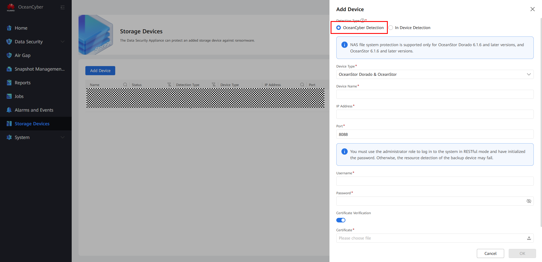Open the Detection Type filter icon
This screenshot has height=262, width=542.
point(214,85)
